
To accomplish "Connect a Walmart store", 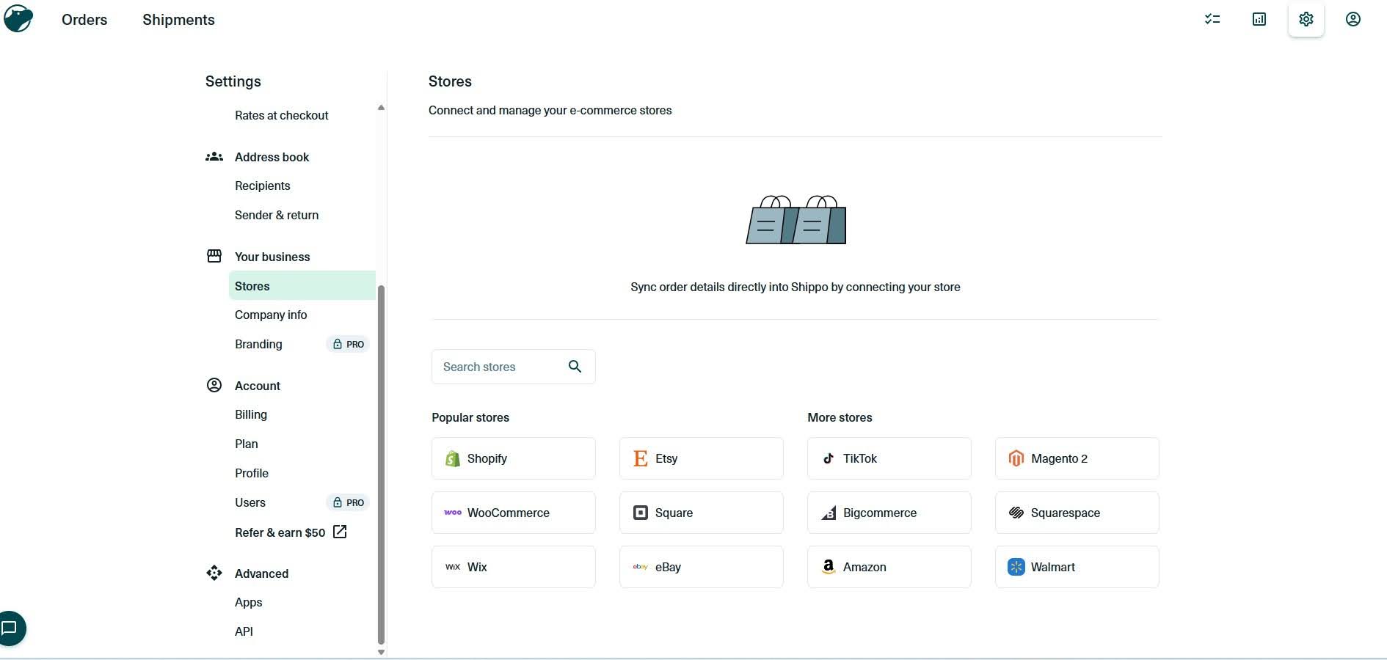I will point(1077,567).
